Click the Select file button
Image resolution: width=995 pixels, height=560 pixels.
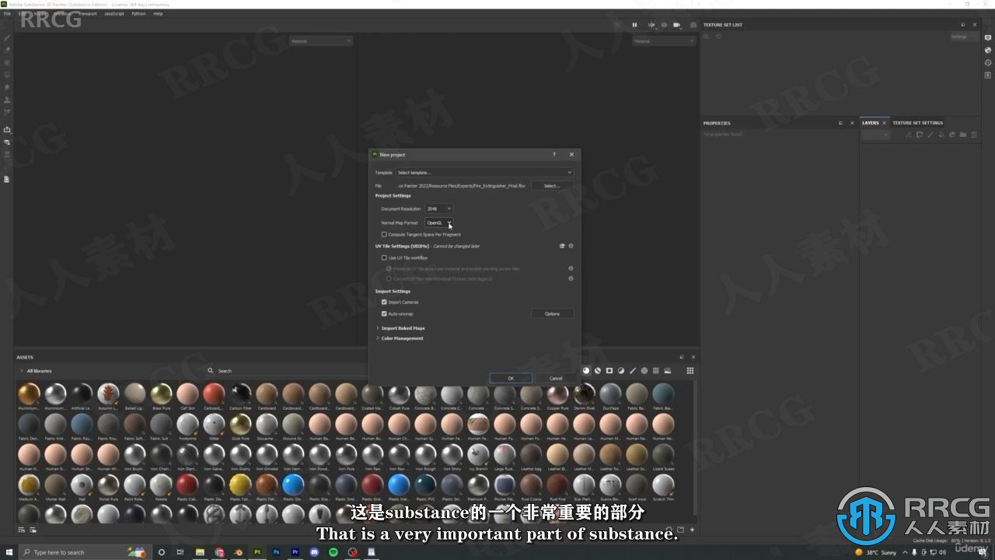(x=552, y=186)
